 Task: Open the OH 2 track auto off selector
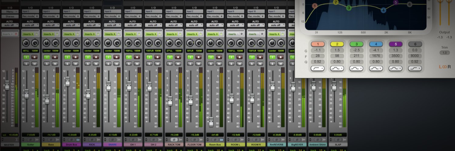click(x=154, y=25)
